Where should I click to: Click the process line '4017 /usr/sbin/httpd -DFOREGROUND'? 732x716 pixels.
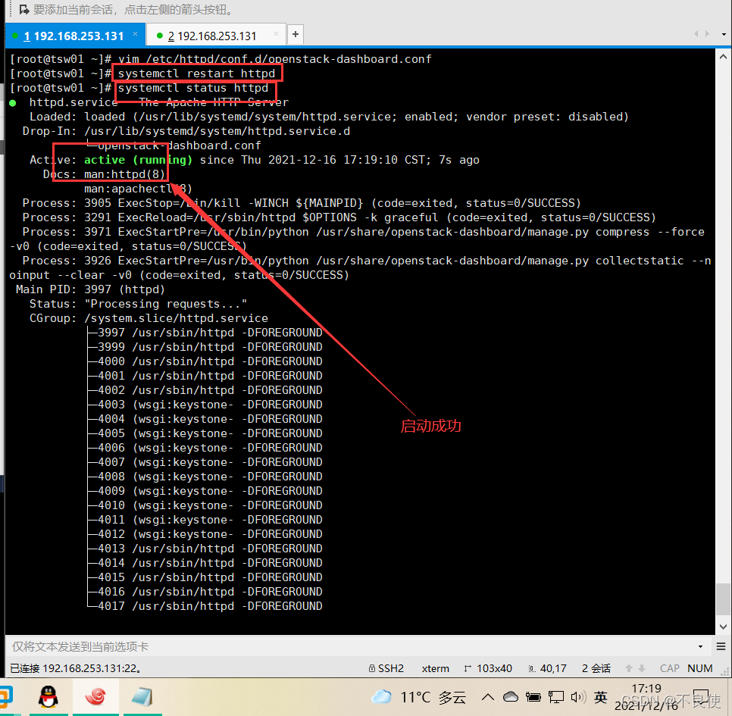tap(210, 606)
